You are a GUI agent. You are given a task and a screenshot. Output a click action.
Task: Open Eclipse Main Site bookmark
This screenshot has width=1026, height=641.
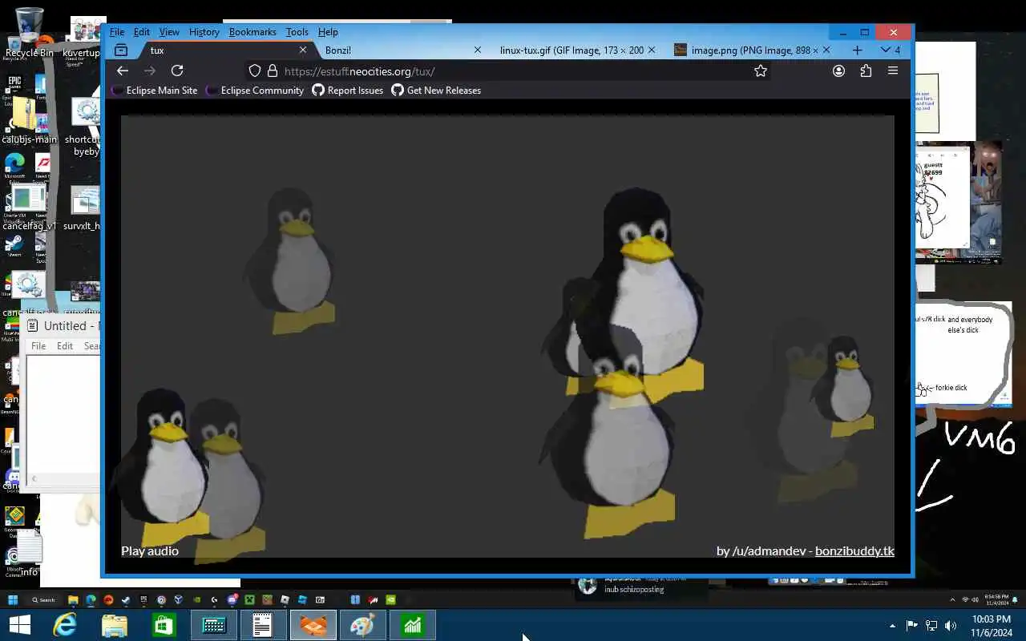pos(155,91)
